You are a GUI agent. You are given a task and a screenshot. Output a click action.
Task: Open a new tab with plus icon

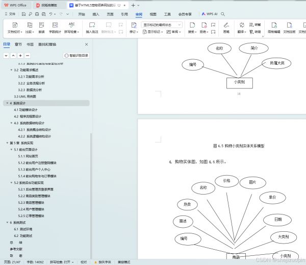click(133, 5)
